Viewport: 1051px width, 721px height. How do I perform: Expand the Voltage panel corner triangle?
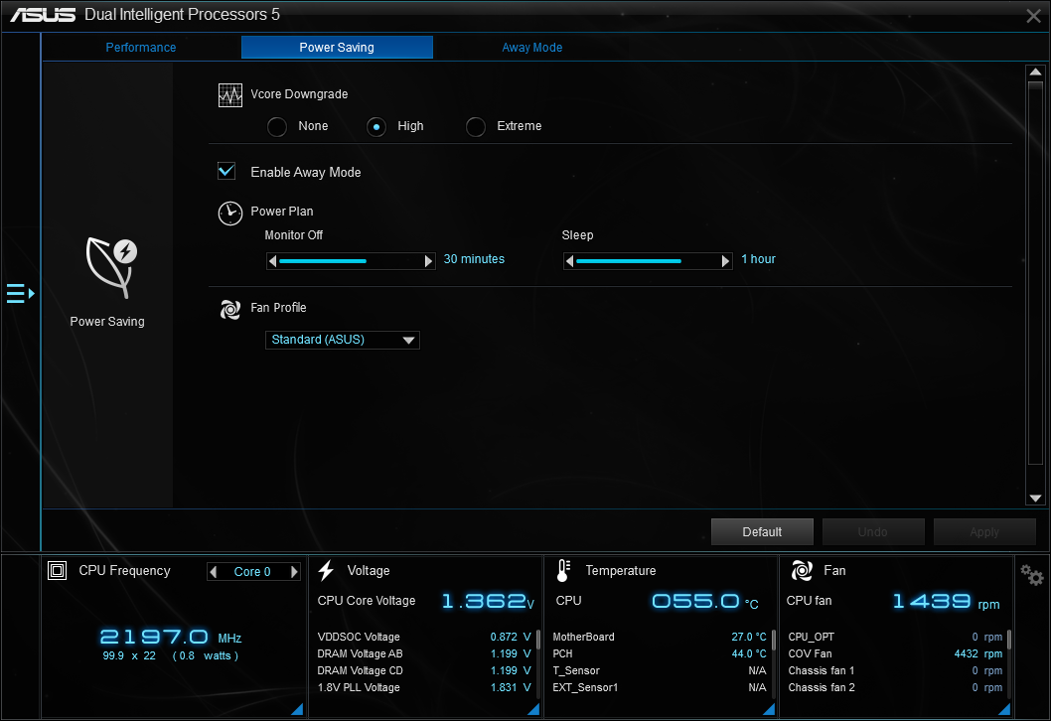(x=533, y=709)
